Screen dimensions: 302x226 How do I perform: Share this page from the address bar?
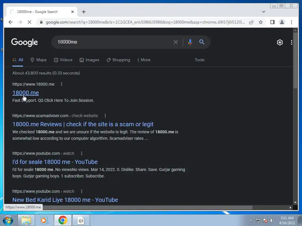[251, 22]
